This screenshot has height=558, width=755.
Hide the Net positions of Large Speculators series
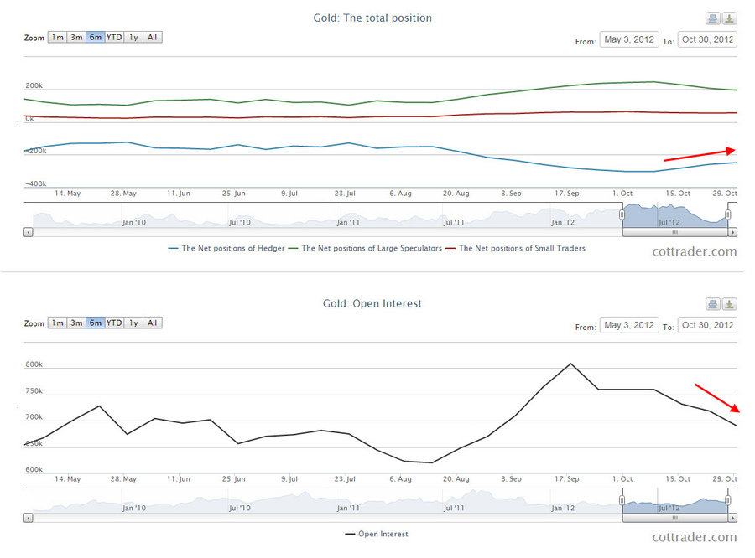pyautogui.click(x=365, y=248)
